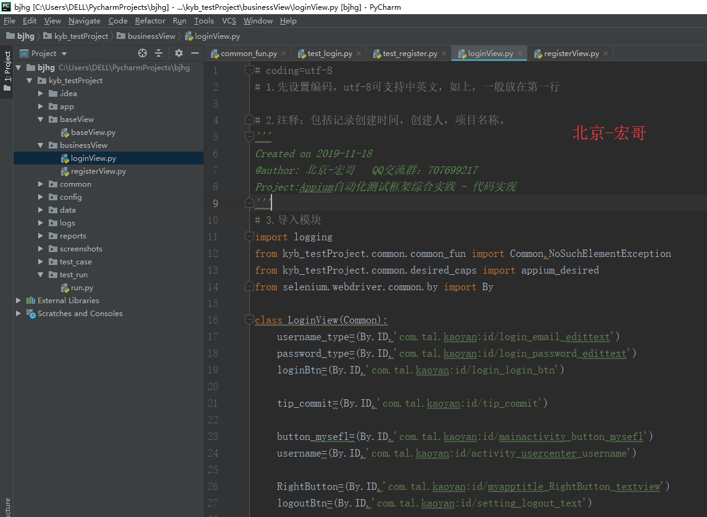The width and height of the screenshot is (707, 517).
Task: Click the Scratches and Consoles icon
Action: pos(30,314)
